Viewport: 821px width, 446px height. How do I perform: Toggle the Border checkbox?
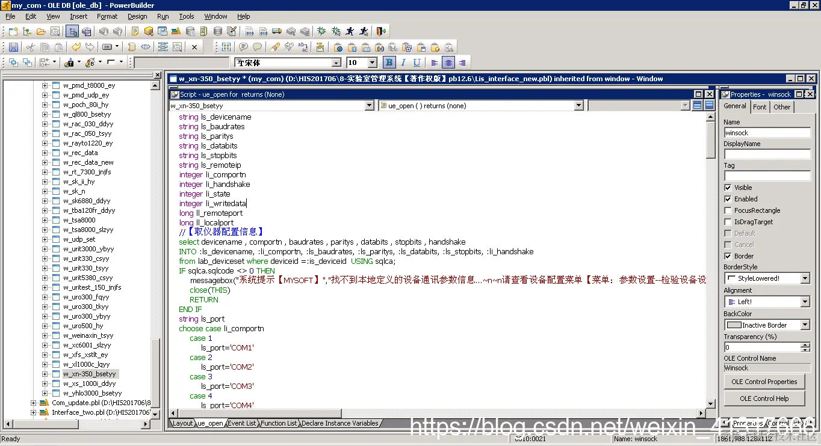point(728,256)
